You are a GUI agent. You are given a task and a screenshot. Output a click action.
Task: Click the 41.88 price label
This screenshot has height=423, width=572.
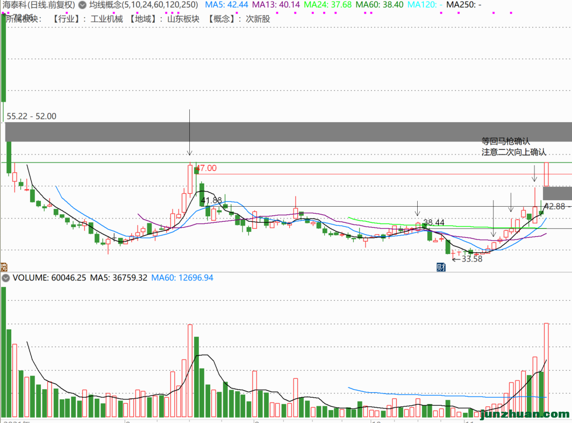(211, 200)
